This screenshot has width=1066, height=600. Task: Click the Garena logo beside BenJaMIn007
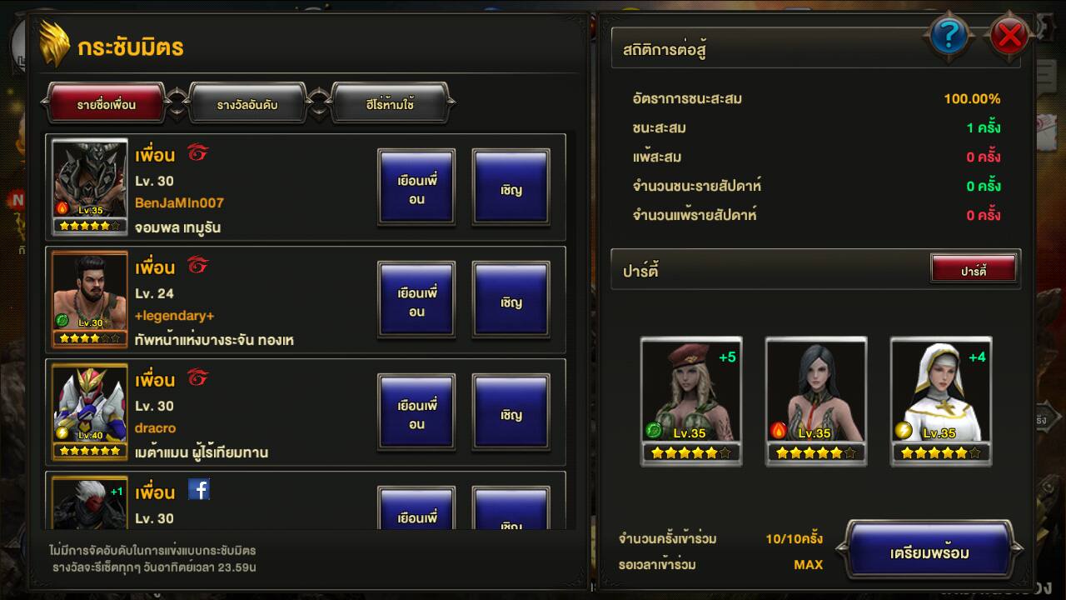197,153
